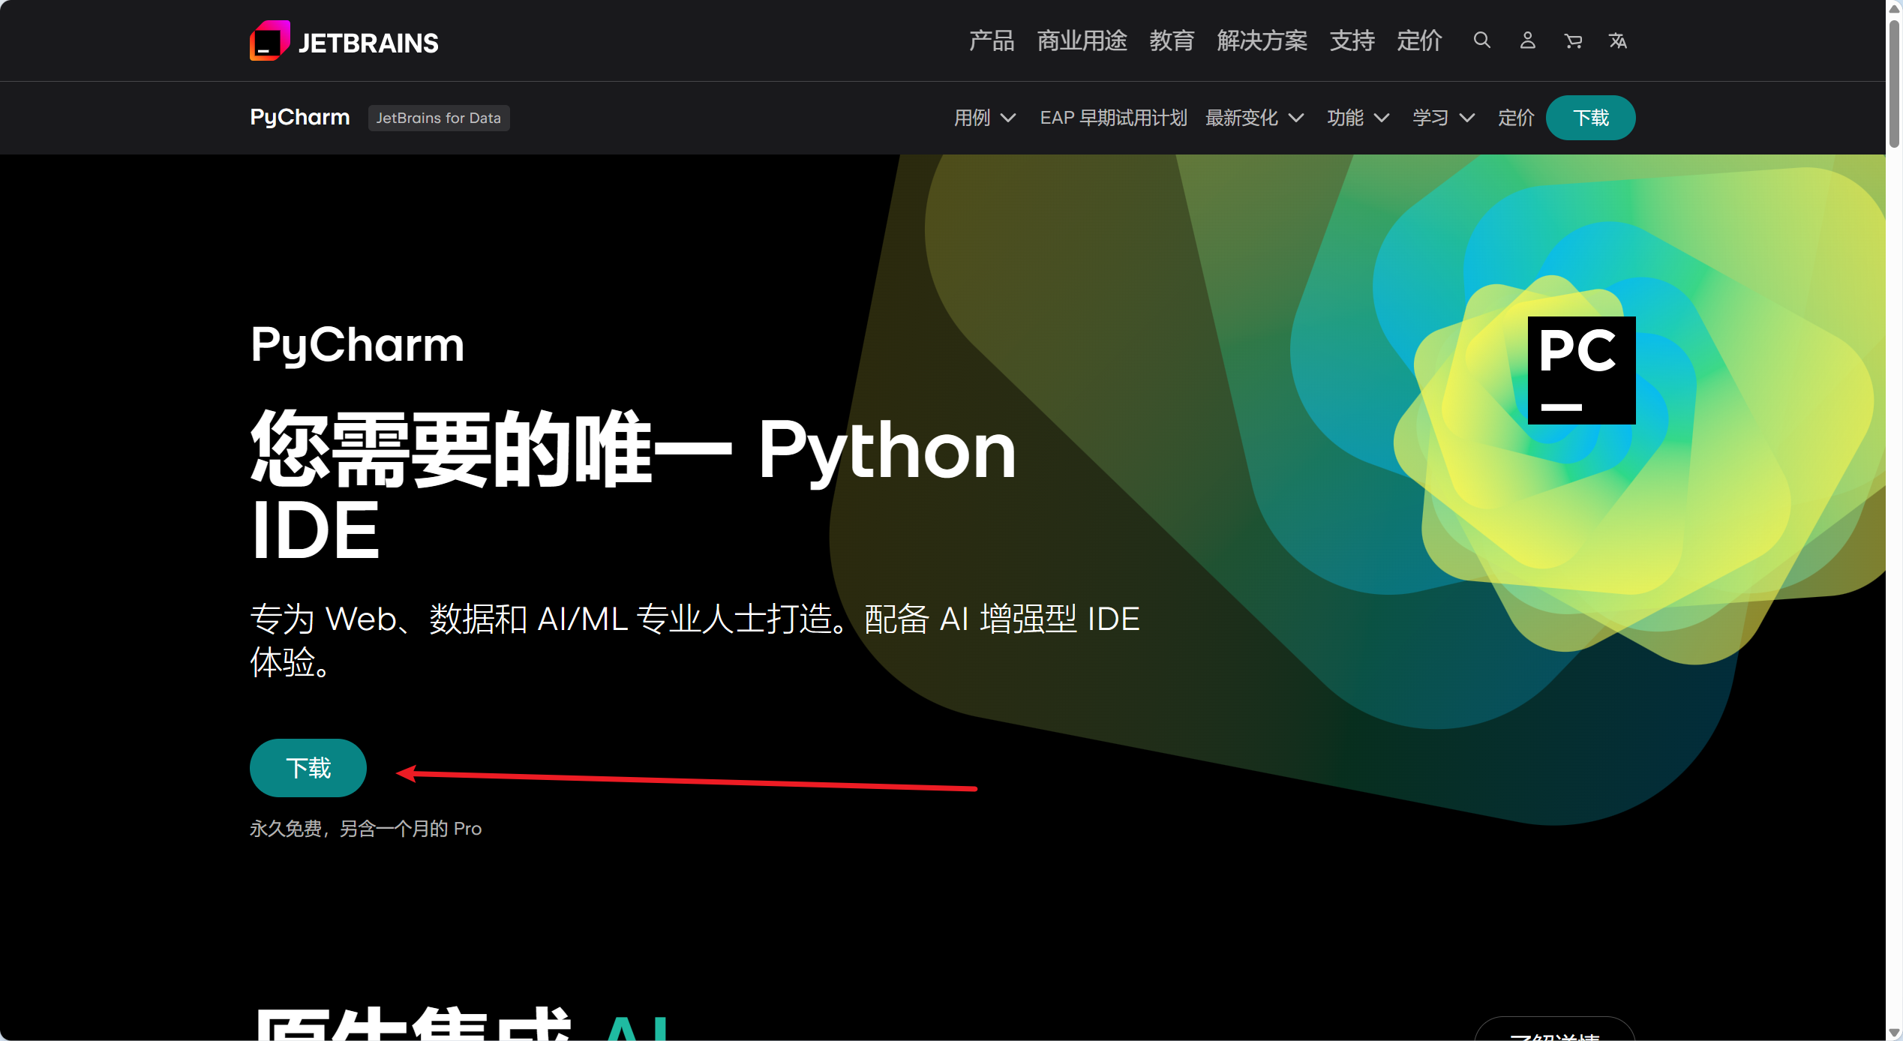The image size is (1903, 1041).
Task: Click the scrollbar up arrow
Action: [x=1895, y=7]
